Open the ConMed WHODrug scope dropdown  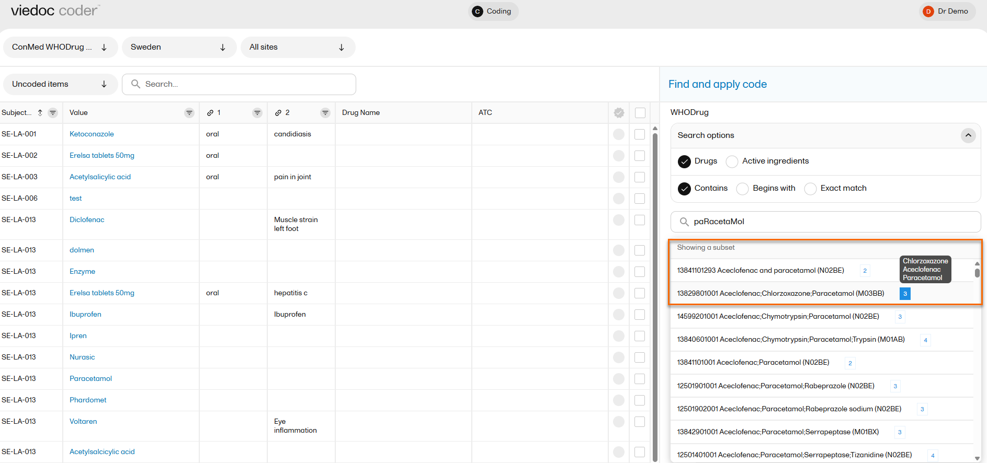[x=60, y=47]
